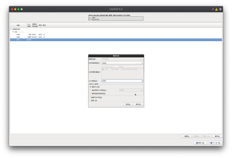Click the format checkmark on sda1 row

tap(44, 34)
